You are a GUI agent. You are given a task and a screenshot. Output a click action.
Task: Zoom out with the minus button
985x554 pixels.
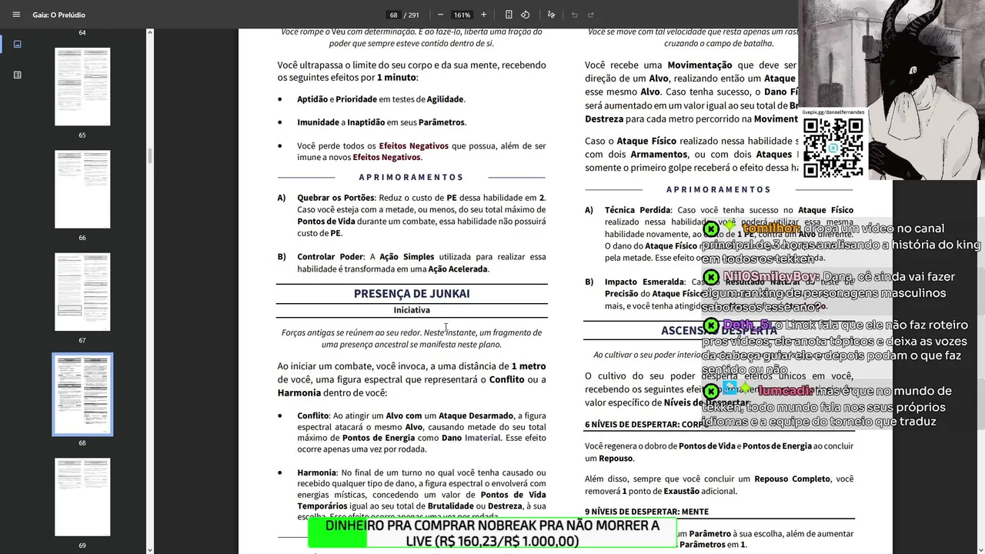tap(440, 15)
